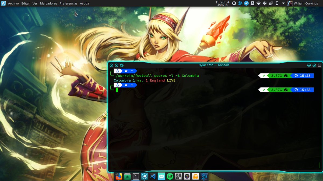Maximize the Konsole window
The height and width of the screenshot is (181, 323).
point(122,65)
